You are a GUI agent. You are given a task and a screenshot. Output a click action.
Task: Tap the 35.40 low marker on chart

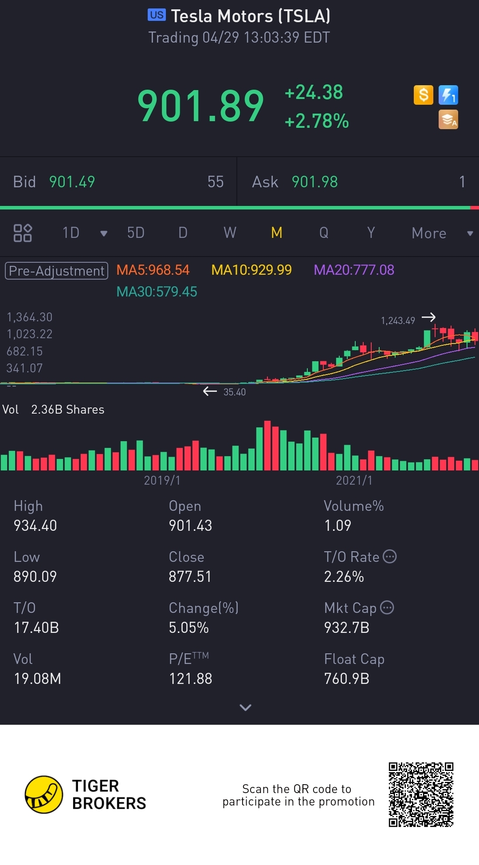(x=234, y=392)
